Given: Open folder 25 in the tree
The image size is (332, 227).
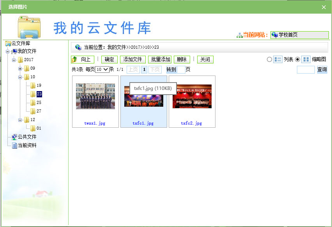Looking at the screenshot, I should tap(39, 103).
